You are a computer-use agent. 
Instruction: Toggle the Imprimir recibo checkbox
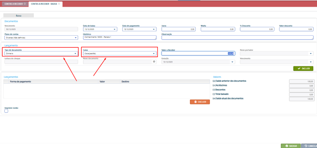coord(6,111)
